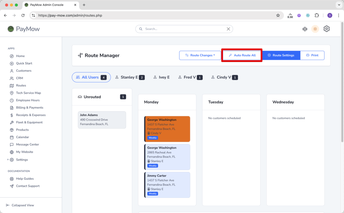Image resolution: width=344 pixels, height=213 pixels.
Task: Open Quick Start page
Action: [x=24, y=63]
